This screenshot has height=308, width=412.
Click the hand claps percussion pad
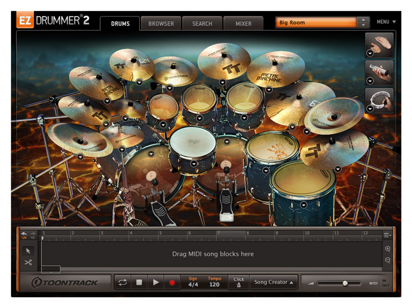[380, 44]
